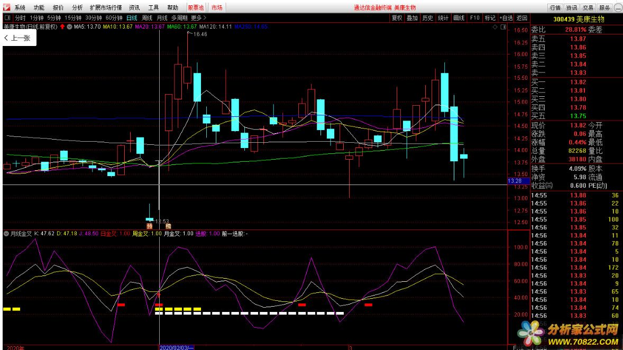This screenshot has width=623, height=350.
Task: Expand the 月线金叉 indicator dropdown arrow
Action: (x=6, y=233)
